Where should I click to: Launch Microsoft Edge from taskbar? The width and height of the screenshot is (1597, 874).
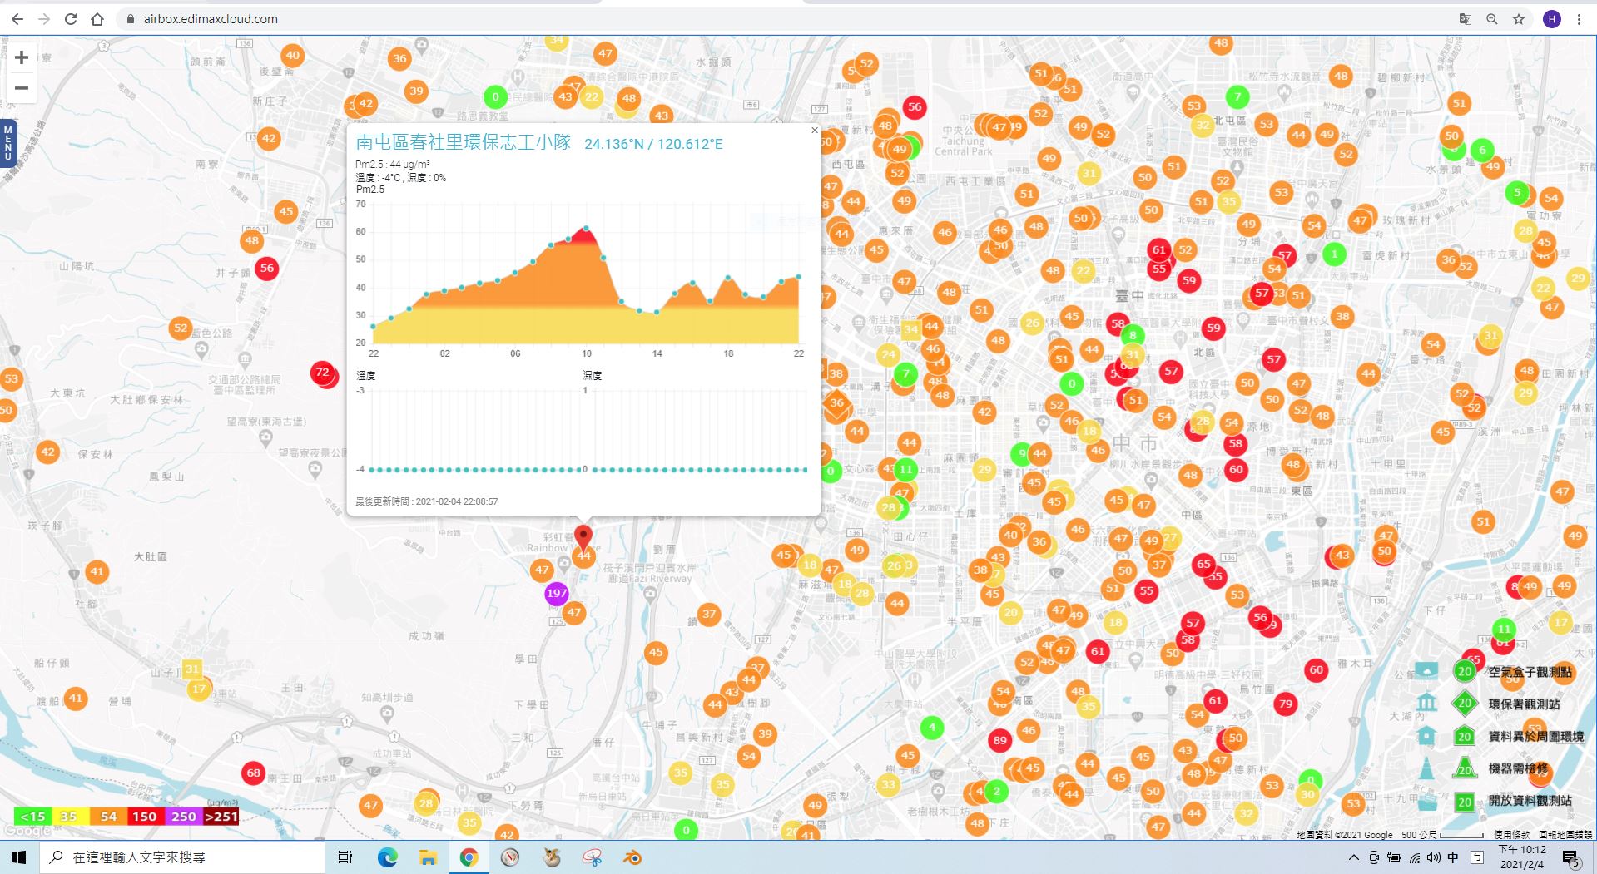(387, 857)
